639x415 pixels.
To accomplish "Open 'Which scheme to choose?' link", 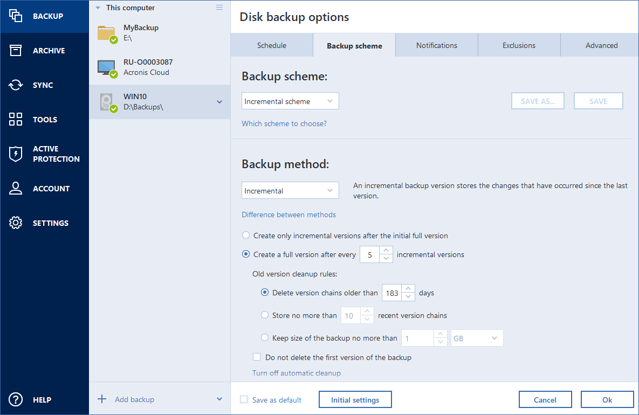I will click(284, 123).
